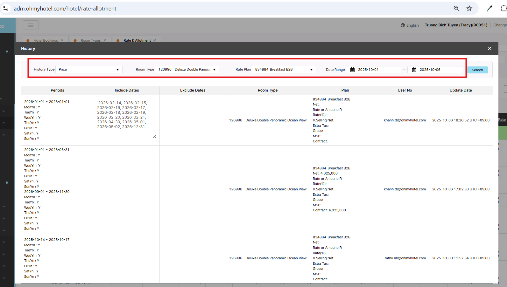The width and height of the screenshot is (507, 287).
Task: Open start date calendar icon
Action: tap(352, 70)
